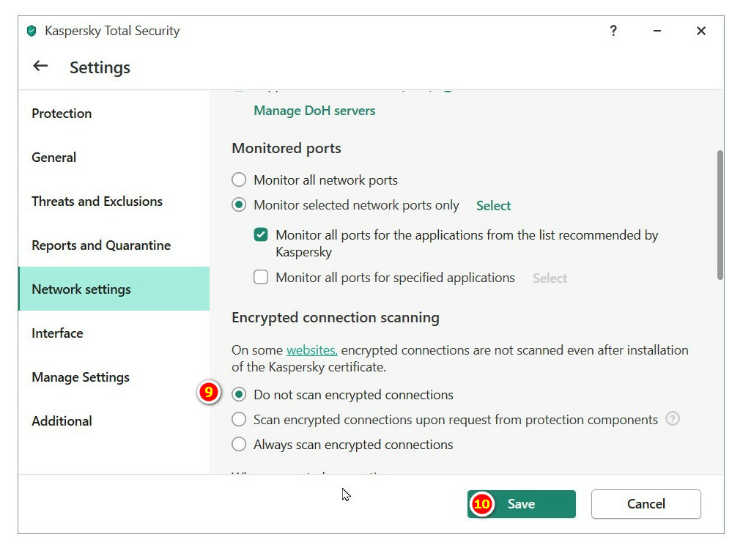
Task: Choose Always scan encrypted connections
Action: pos(239,444)
